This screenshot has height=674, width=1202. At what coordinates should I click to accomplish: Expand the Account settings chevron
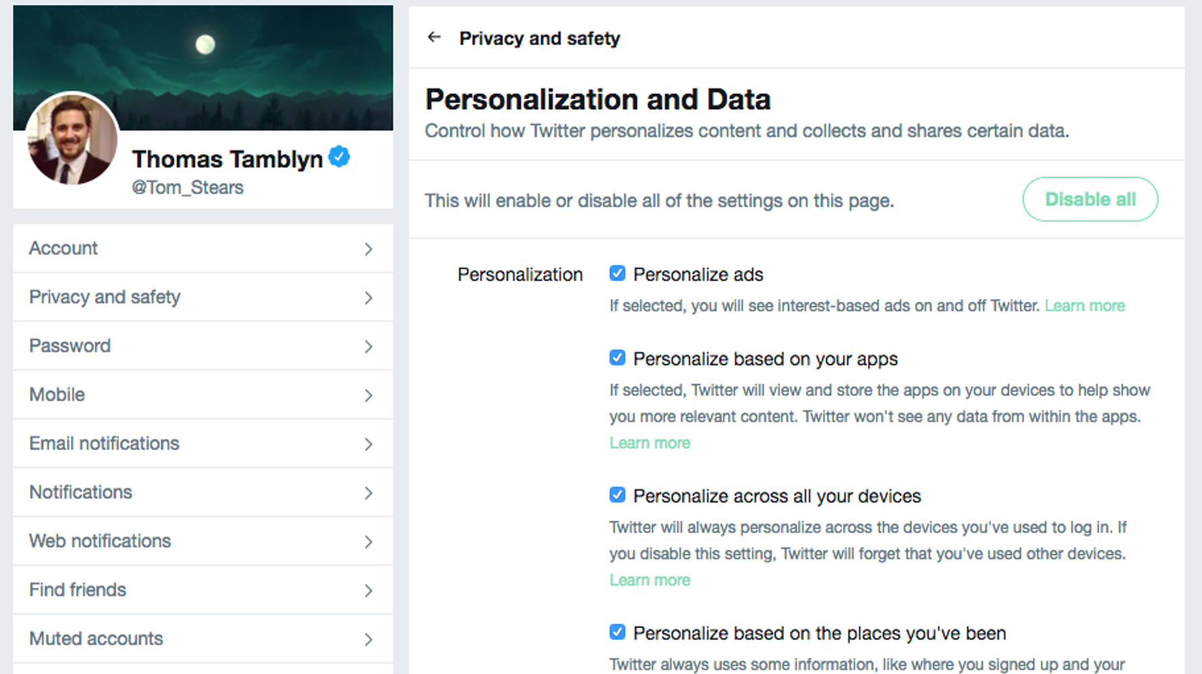368,249
